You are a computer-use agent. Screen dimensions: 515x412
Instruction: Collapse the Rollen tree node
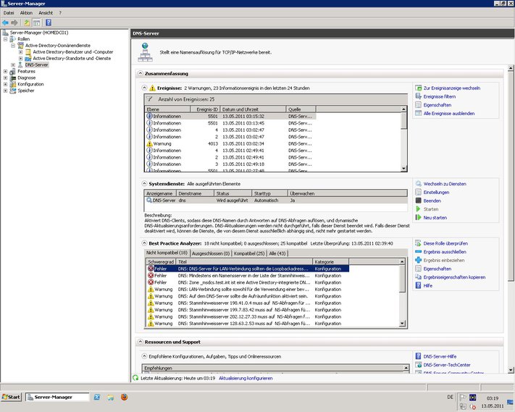tap(5, 39)
